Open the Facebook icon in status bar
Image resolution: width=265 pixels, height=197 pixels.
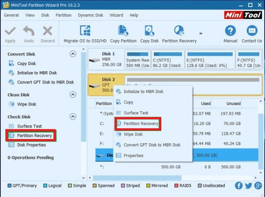[x=239, y=186]
